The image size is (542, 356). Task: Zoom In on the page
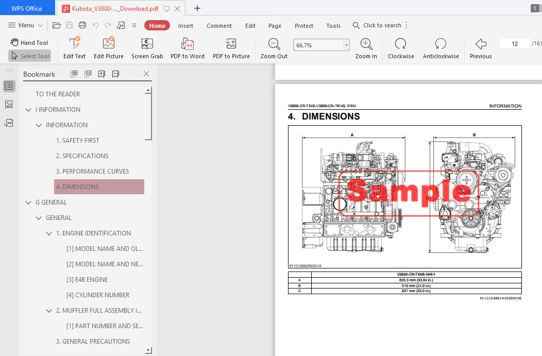point(366,48)
